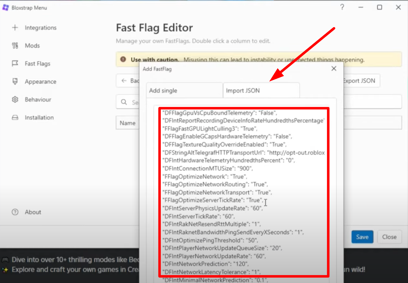The image size is (408, 283).
Task: Click the DFIntServerTickRate line
Action: [x=198, y=216]
